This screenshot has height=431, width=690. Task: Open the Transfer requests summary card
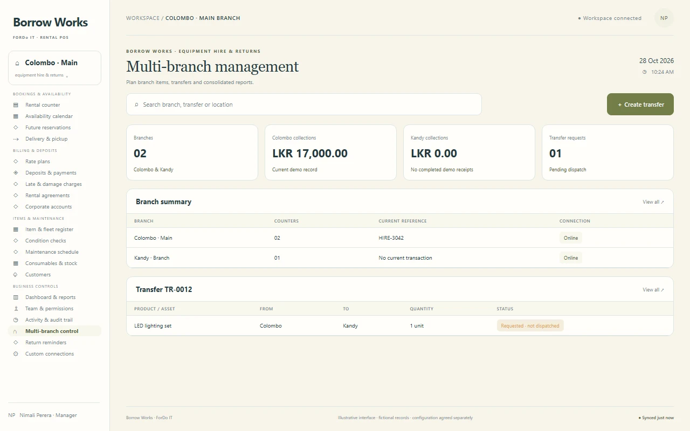click(x=608, y=152)
